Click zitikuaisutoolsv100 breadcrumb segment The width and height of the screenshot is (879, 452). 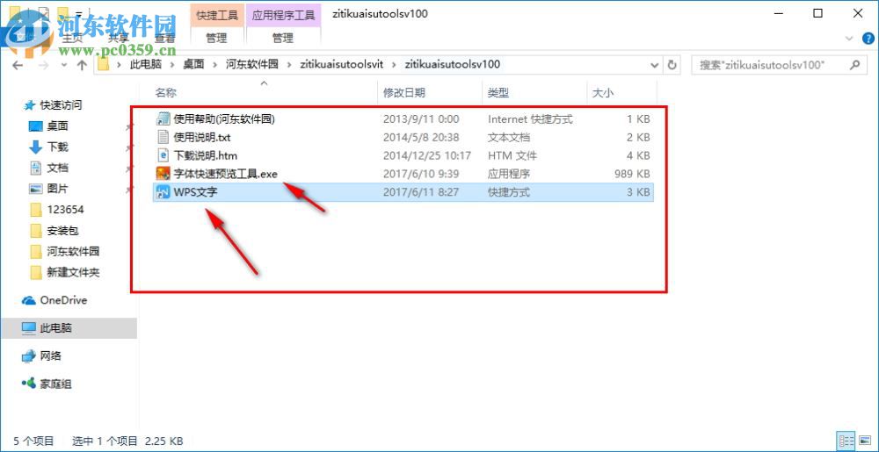452,64
